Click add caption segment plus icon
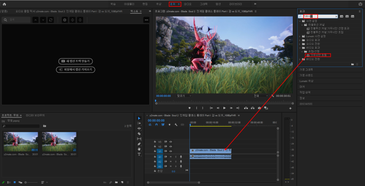 point(65,20)
